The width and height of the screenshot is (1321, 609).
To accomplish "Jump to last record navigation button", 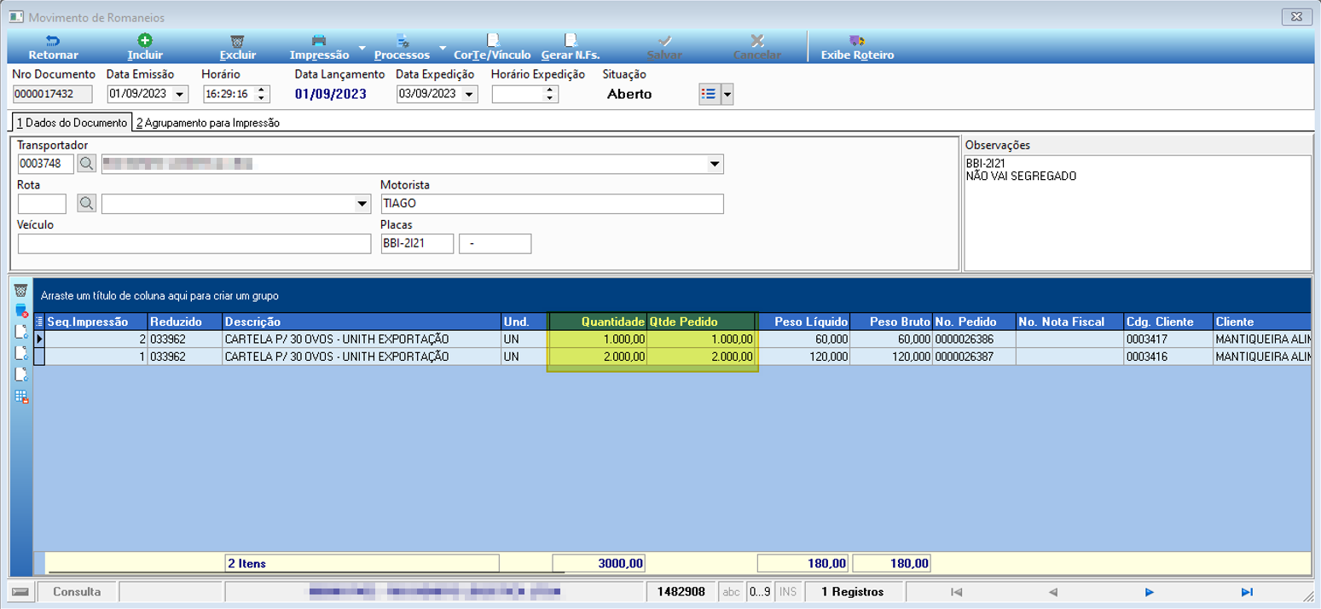I will pyautogui.click(x=1247, y=592).
